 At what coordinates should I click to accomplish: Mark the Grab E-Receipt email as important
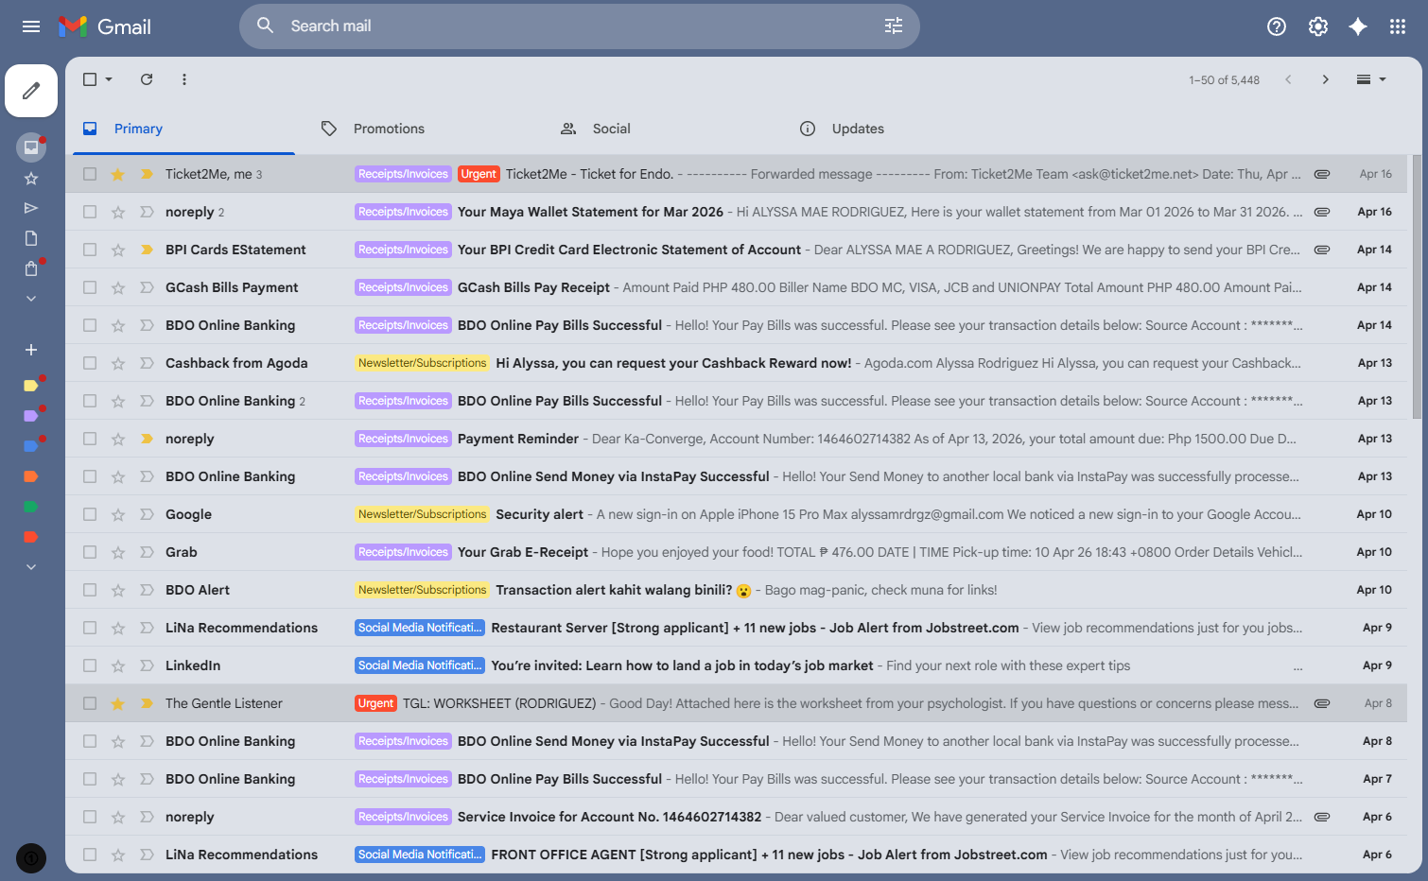147,552
